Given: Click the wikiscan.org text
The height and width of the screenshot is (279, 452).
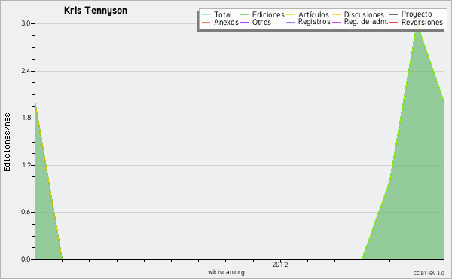Looking at the screenshot, I should tap(226, 272).
